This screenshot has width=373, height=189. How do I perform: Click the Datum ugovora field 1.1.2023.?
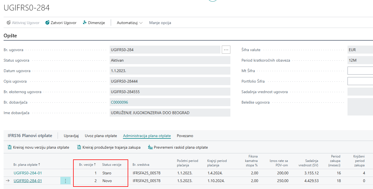click(170, 71)
